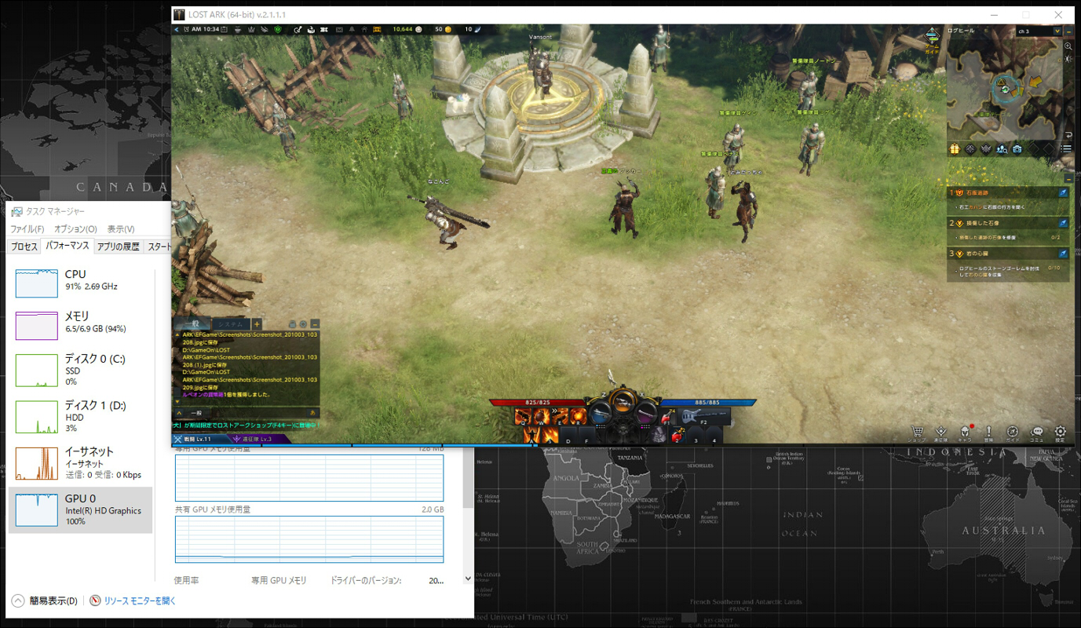Click the blue pin on quest 3
Image resolution: width=1081 pixels, height=628 pixels.
coord(1063,254)
